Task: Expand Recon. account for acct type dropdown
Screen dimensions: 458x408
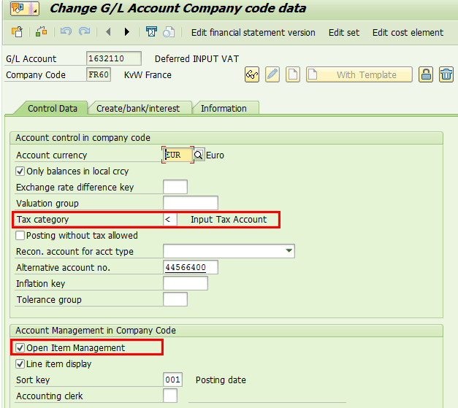Action: (289, 252)
